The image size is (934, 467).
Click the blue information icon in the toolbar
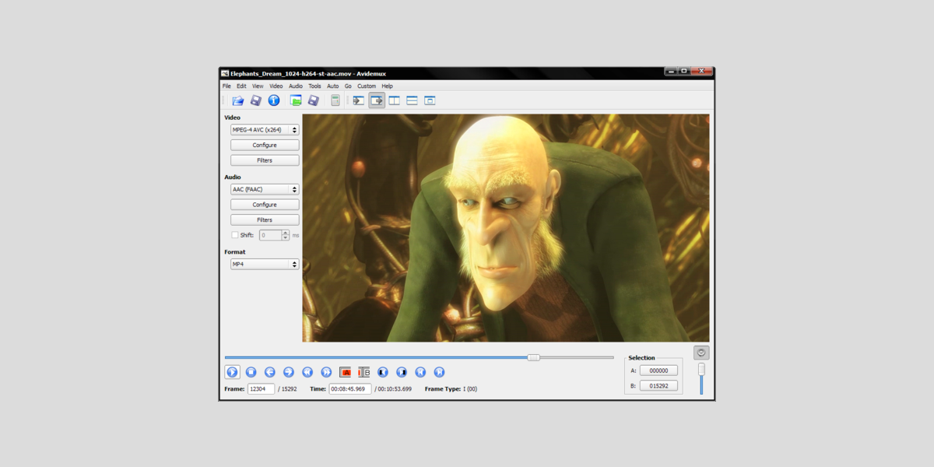274,100
